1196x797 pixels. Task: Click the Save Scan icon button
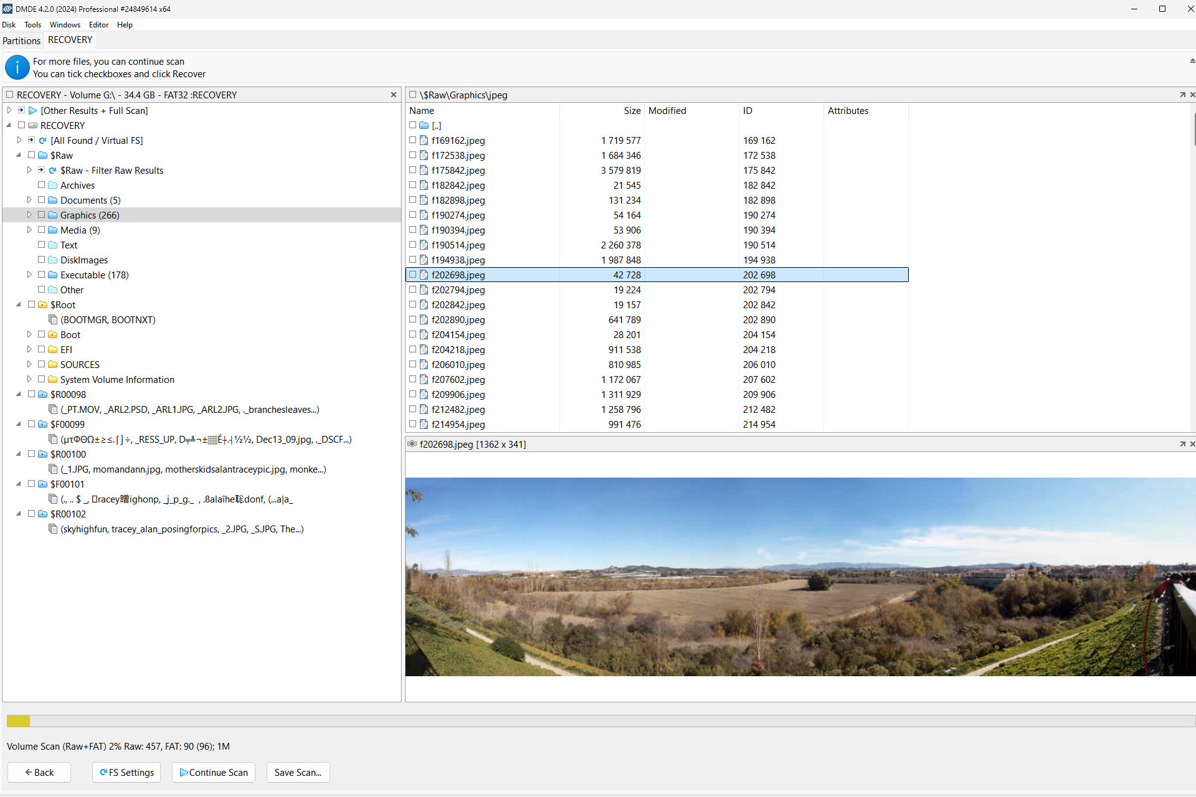[x=298, y=772]
